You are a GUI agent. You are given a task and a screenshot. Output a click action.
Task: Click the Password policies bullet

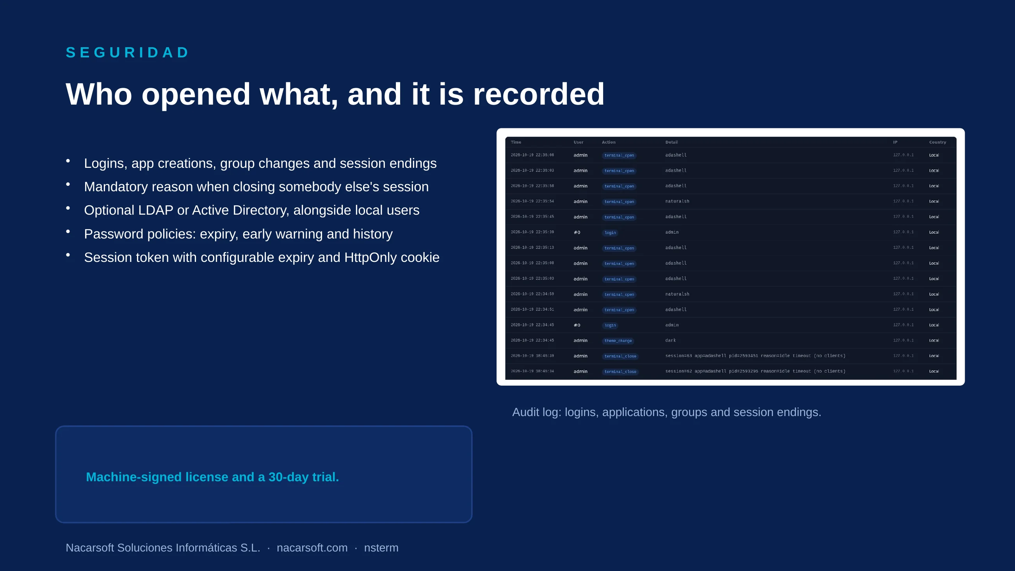tap(238, 234)
